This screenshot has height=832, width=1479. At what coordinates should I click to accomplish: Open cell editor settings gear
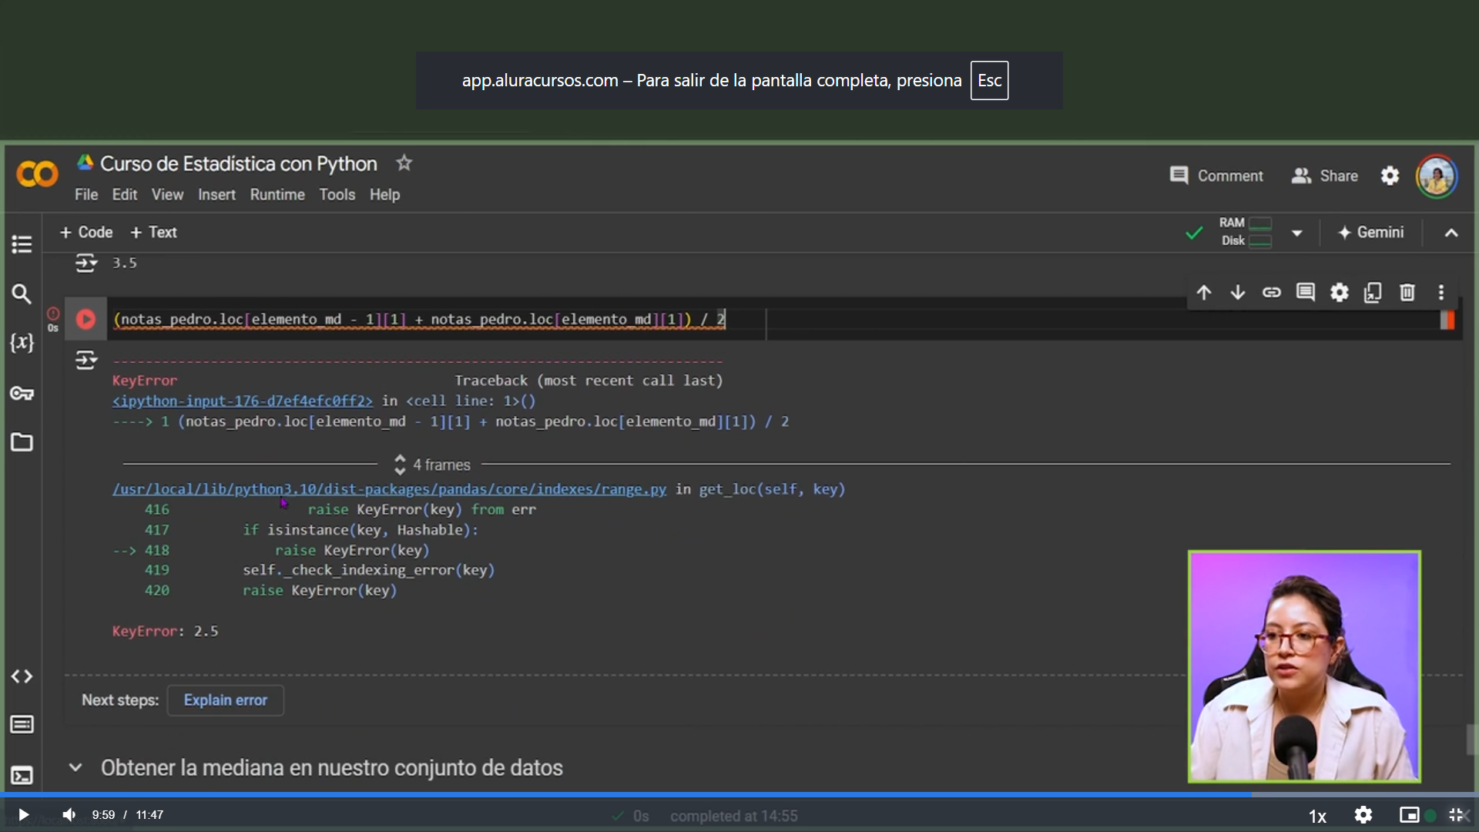pyautogui.click(x=1340, y=293)
